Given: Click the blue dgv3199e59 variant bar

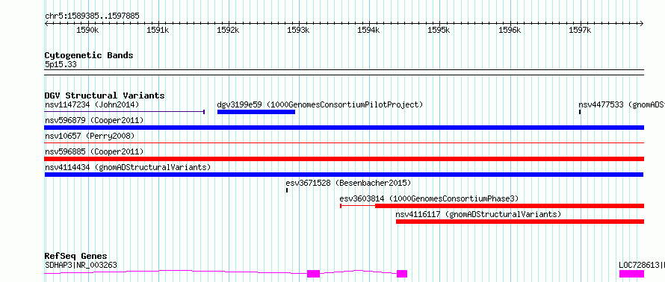Looking at the screenshot, I should 256,112.
